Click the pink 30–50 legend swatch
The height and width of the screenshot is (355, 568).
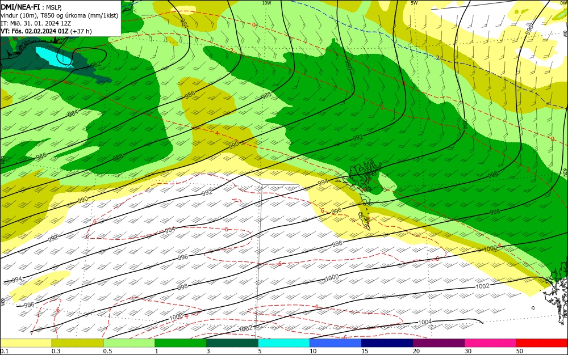point(491,343)
